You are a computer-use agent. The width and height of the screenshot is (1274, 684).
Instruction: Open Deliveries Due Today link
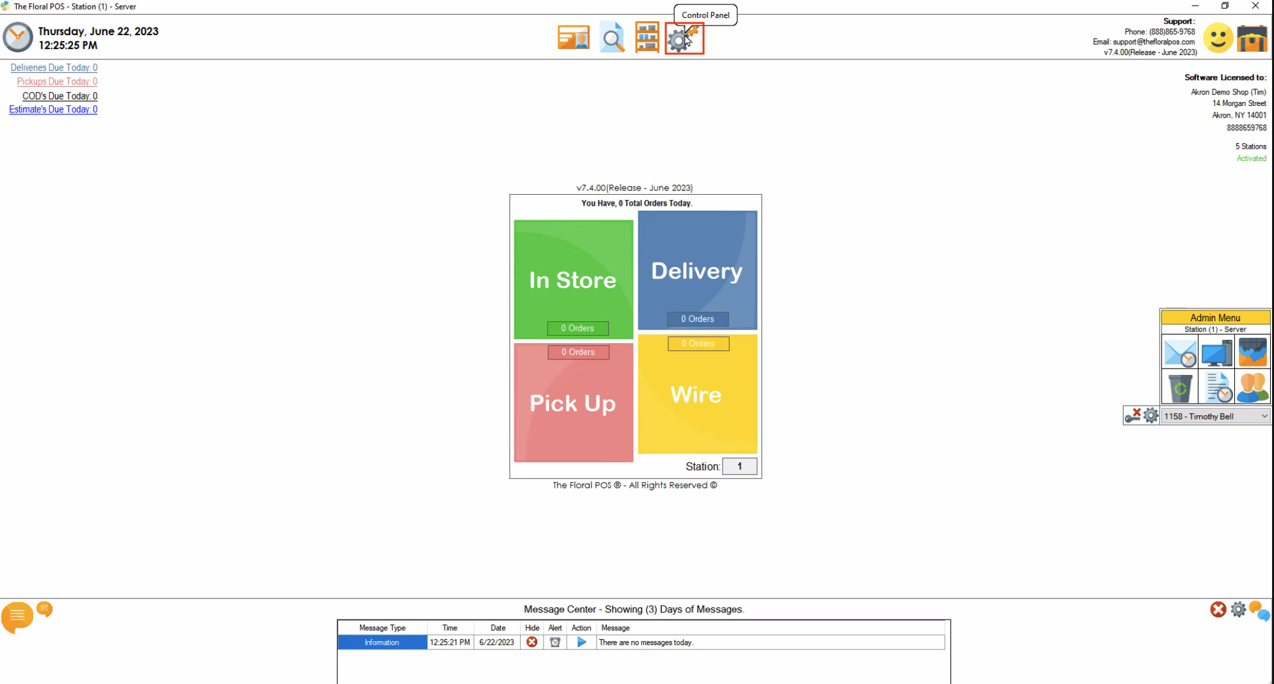[54, 68]
